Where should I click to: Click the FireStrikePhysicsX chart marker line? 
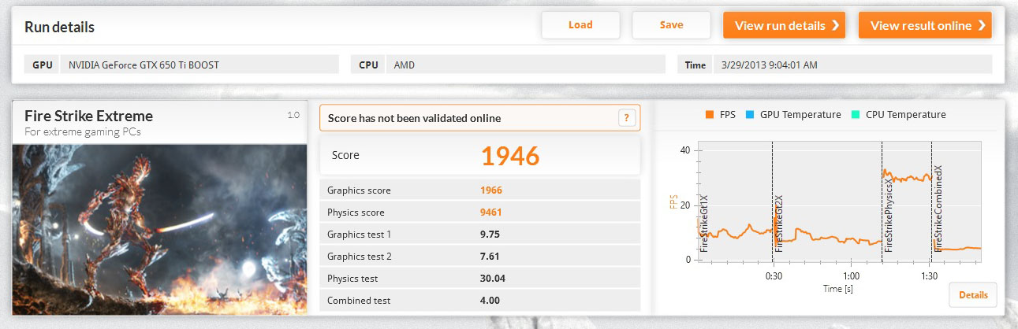[x=882, y=201]
